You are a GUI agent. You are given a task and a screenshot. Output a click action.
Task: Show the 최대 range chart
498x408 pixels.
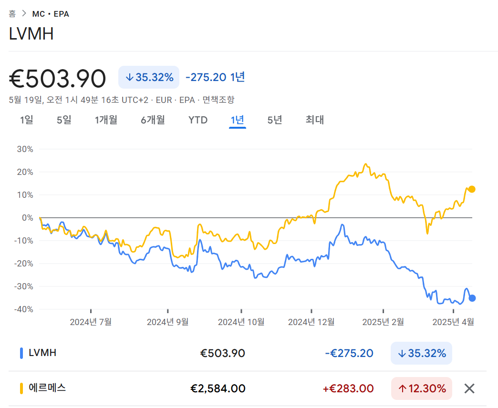[x=315, y=120]
